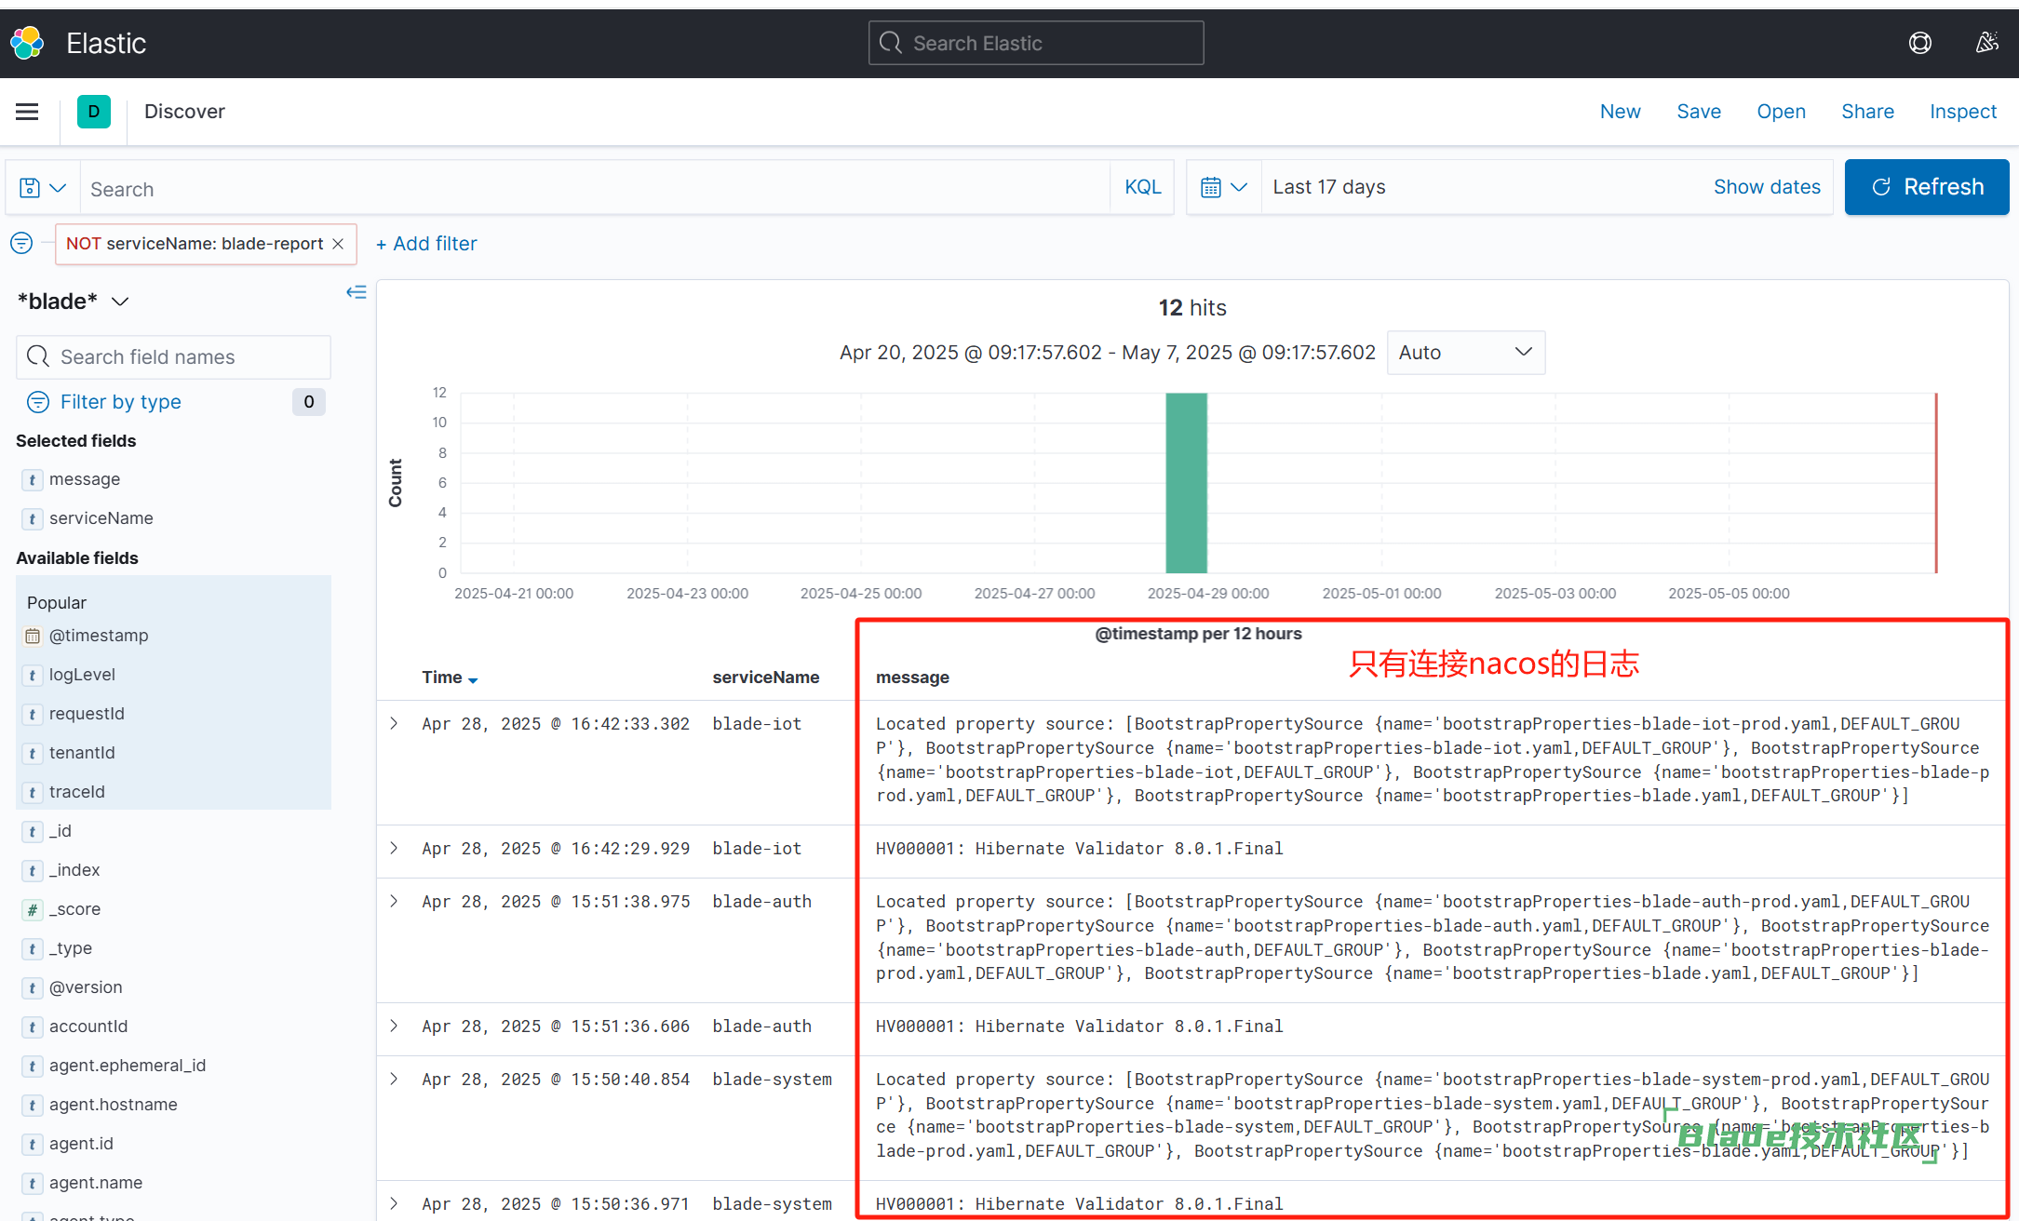Click the message column header
This screenshot has width=2019, height=1221.
pos(912,678)
